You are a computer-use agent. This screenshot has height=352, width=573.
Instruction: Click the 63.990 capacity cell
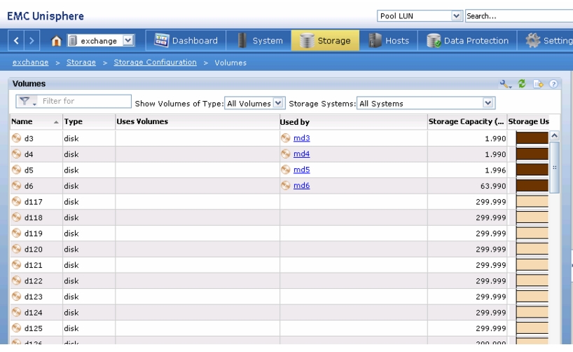[x=467, y=186]
